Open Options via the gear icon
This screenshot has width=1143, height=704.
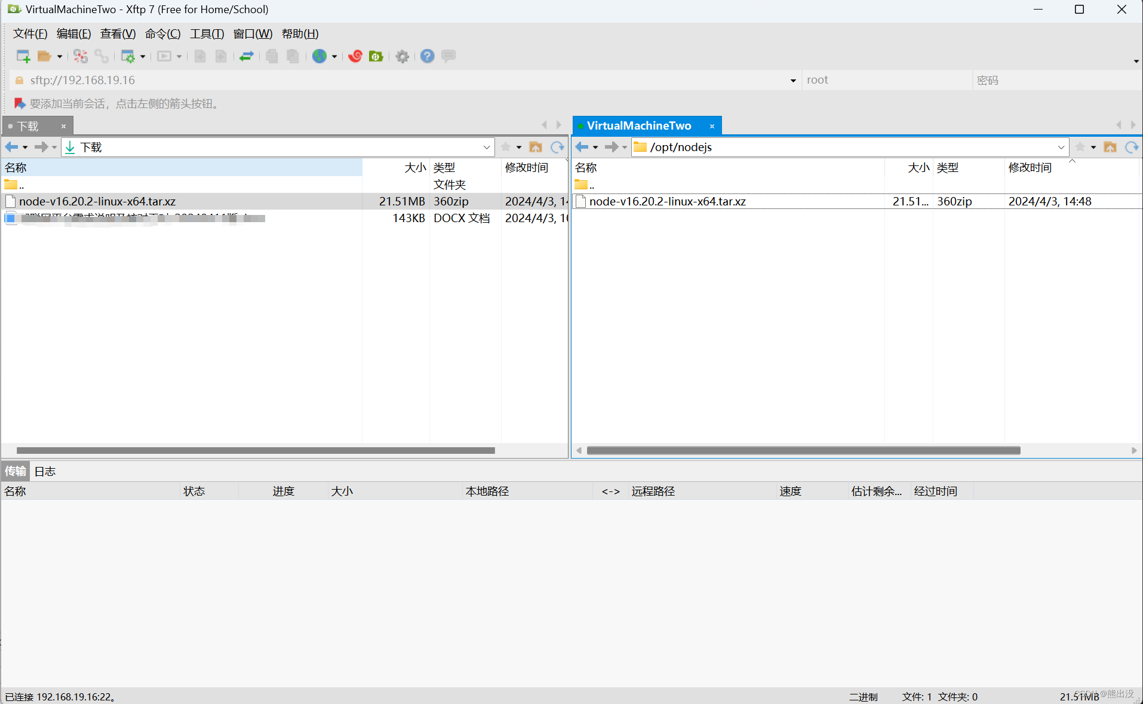pos(402,56)
